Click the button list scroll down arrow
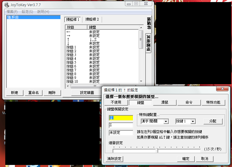 pyautogui.click(x=141, y=81)
